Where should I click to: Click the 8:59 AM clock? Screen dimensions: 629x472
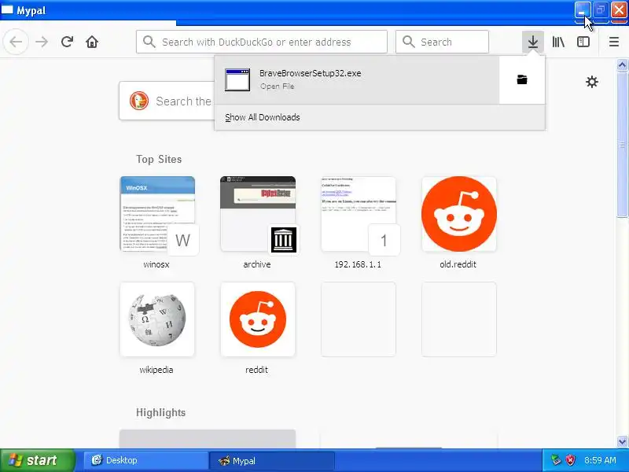(600, 460)
